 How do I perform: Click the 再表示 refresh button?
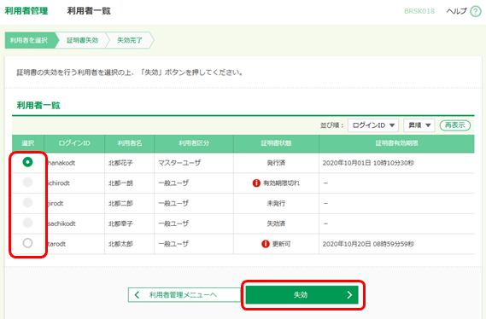point(455,125)
